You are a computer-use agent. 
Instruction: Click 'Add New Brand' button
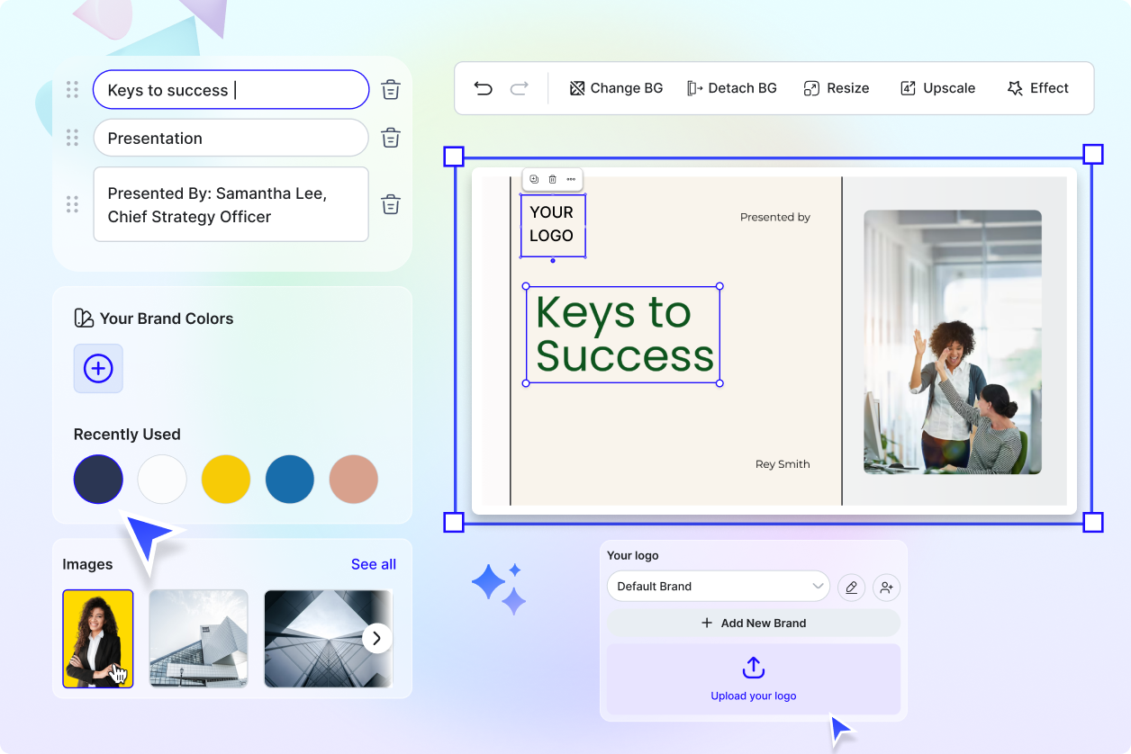click(754, 623)
